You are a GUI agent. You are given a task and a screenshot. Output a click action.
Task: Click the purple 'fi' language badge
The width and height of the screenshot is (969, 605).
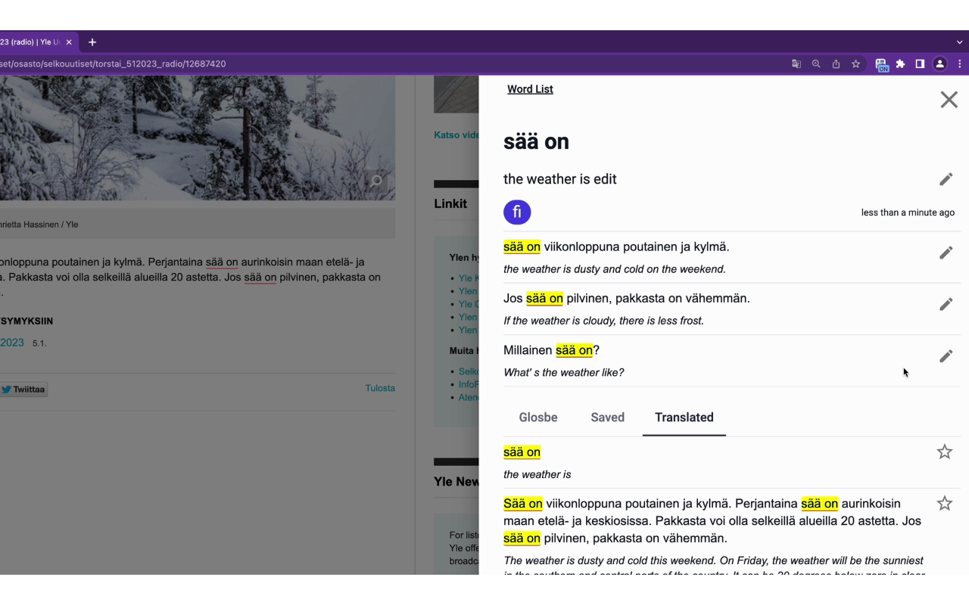[x=517, y=212]
